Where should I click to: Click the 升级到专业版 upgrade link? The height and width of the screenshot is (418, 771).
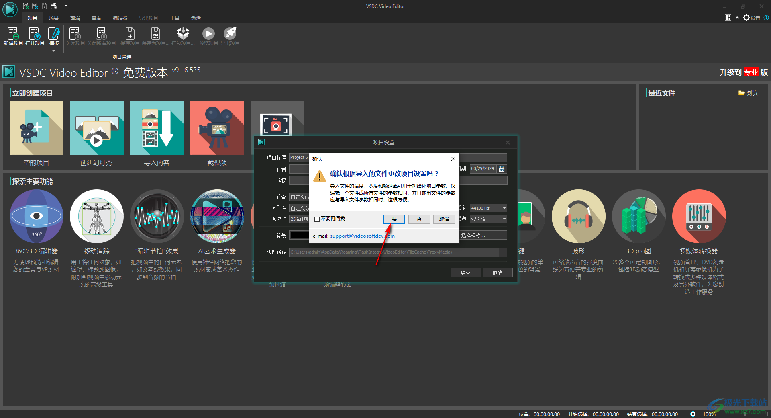743,72
